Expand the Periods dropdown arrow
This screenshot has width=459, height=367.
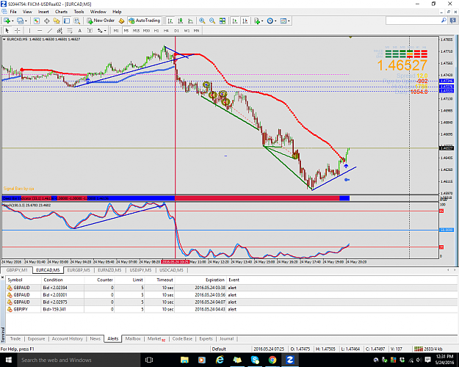(x=275, y=21)
